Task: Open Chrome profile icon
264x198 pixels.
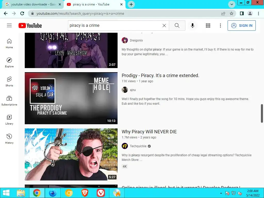Action: tap(250, 13)
